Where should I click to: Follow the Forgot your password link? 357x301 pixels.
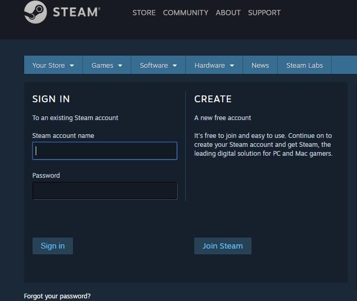click(x=57, y=296)
